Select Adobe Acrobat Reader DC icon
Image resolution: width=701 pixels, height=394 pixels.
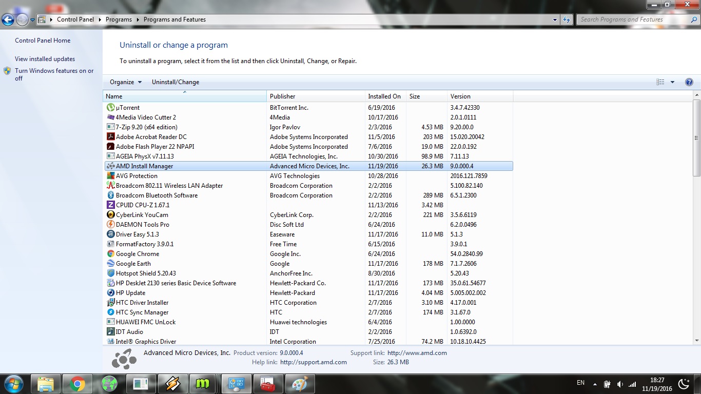pyautogui.click(x=110, y=137)
